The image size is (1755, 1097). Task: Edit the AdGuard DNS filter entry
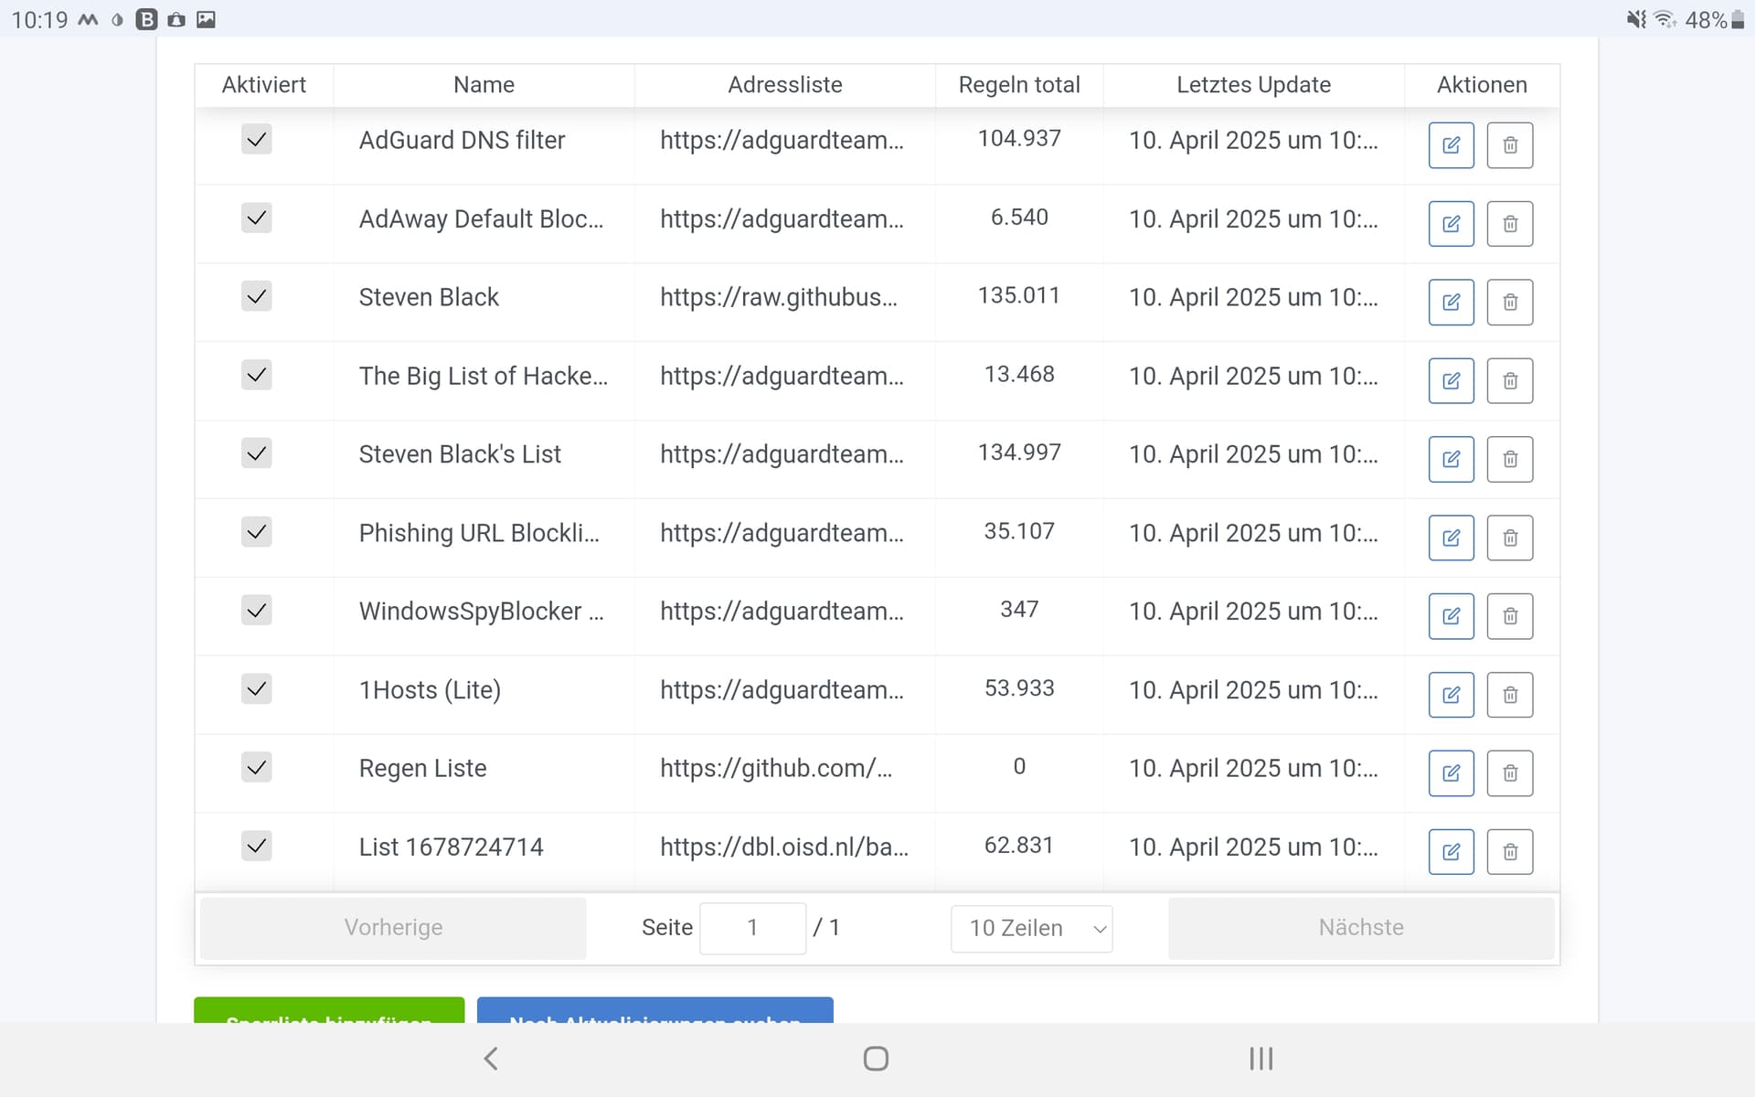point(1451,145)
